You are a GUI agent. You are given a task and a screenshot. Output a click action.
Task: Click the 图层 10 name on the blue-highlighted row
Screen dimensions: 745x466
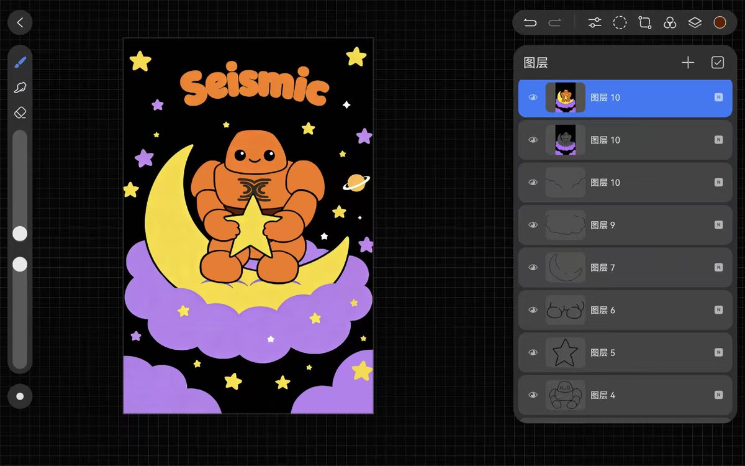pyautogui.click(x=605, y=98)
